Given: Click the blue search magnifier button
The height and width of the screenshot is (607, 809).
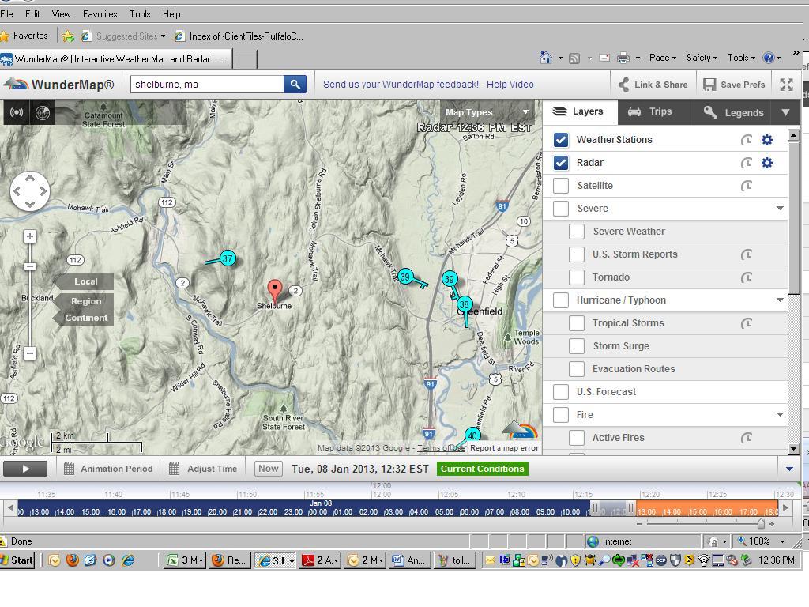Looking at the screenshot, I should pos(295,84).
